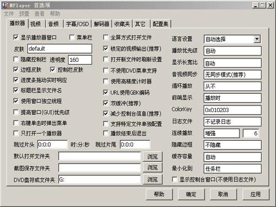
Task: Open 播放优先级 combo box
Action: point(232,51)
